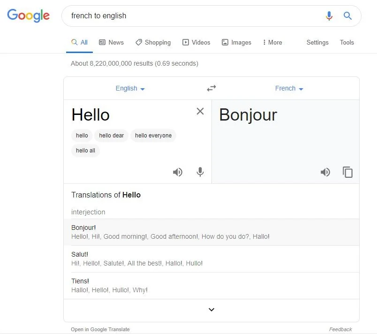Listen to Bonjour via speaker icon
377x334 pixels.
click(x=325, y=172)
